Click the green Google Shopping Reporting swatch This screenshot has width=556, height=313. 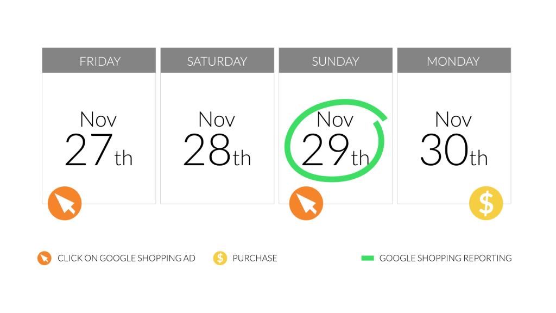click(x=368, y=258)
